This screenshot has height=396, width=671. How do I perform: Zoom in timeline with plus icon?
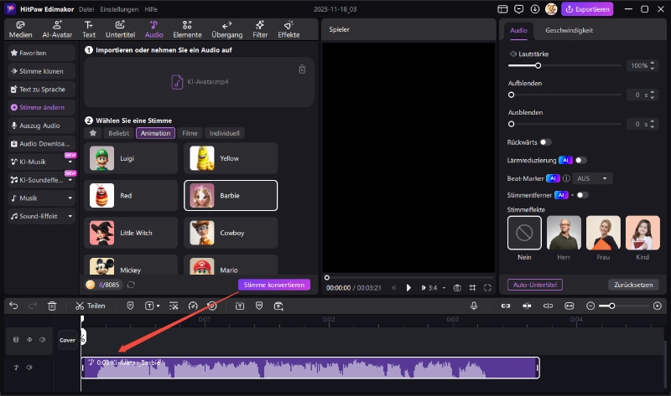[x=658, y=306]
